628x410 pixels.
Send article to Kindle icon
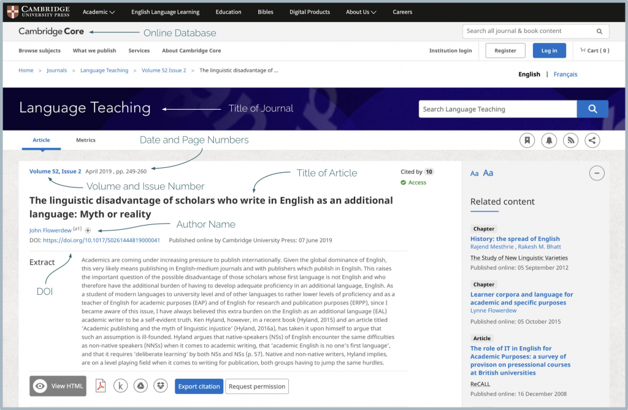[x=120, y=386]
